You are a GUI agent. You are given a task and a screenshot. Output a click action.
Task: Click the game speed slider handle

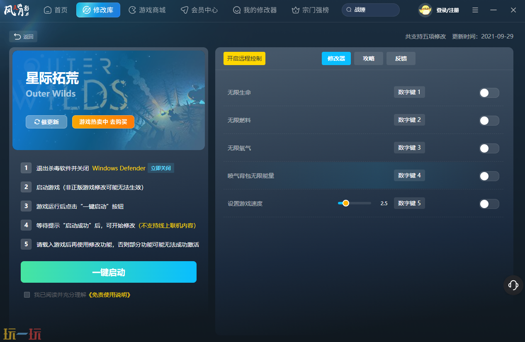[x=345, y=203]
